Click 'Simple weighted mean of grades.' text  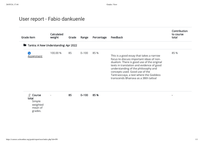click(x=38, y=106)
